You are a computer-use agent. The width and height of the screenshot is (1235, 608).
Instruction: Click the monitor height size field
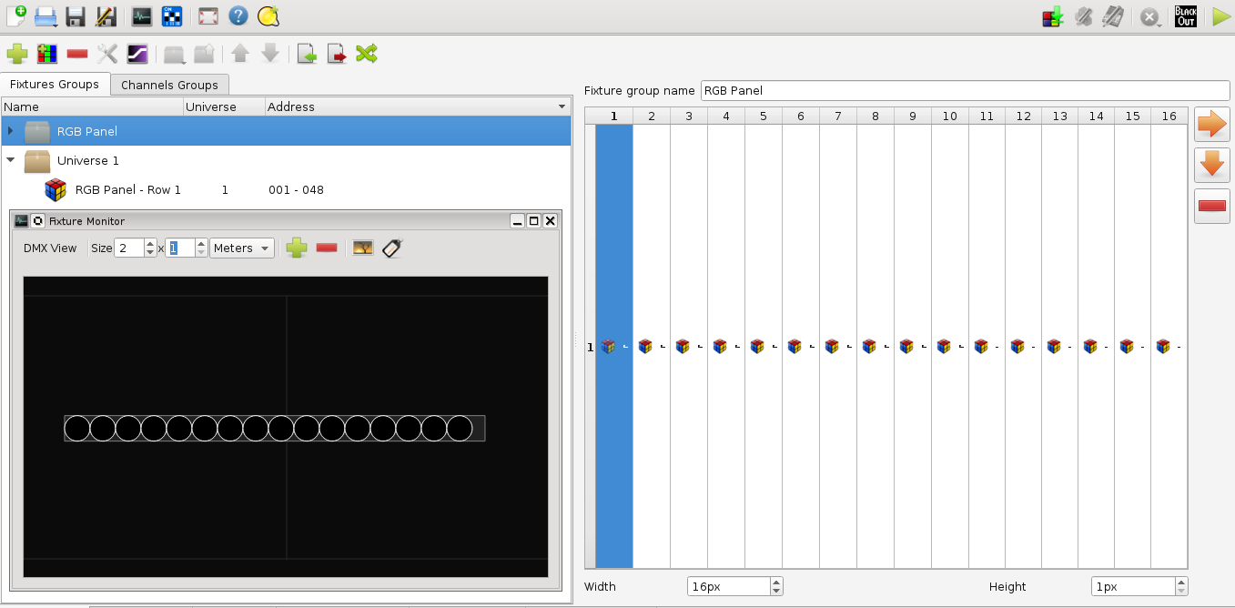pyautogui.click(x=180, y=248)
